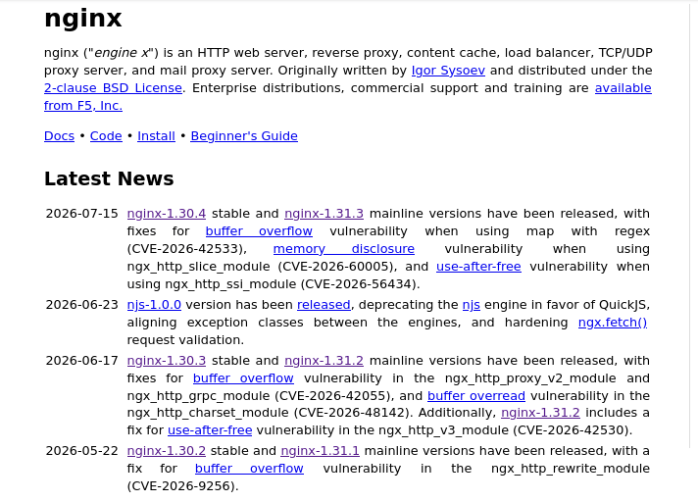Open the Code link
Screen dimensions: 698x502
[x=106, y=135]
